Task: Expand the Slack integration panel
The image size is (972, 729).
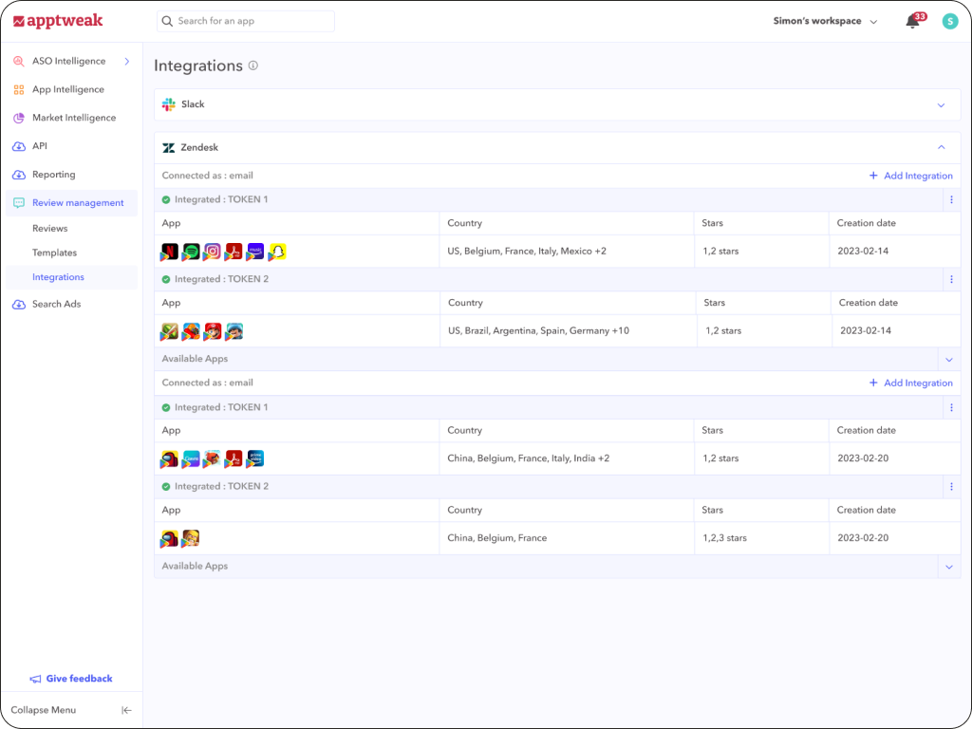Action: coord(941,104)
